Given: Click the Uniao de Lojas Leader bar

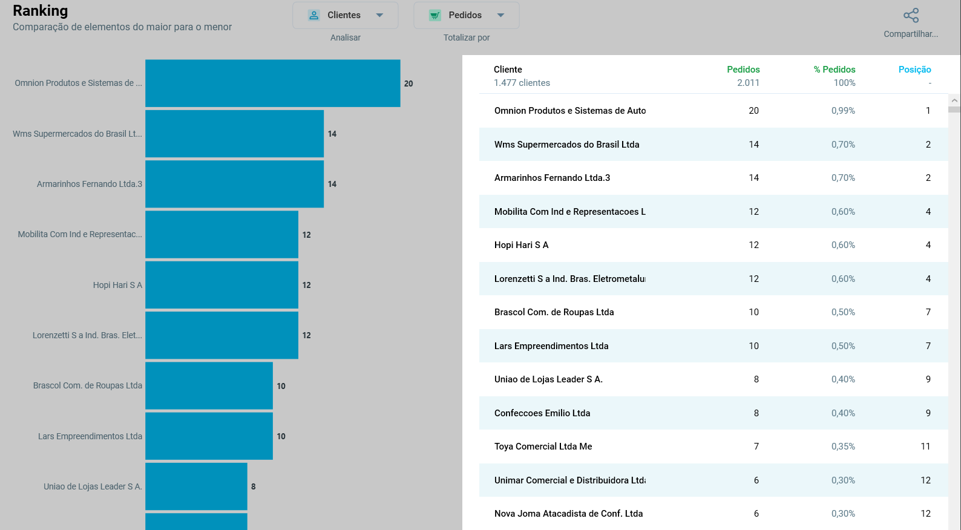Looking at the screenshot, I should point(196,486).
